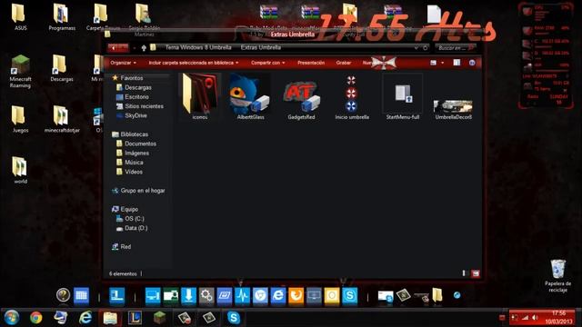This screenshot has width=582, height=327.
Task: Open the Música library
Action: click(134, 162)
